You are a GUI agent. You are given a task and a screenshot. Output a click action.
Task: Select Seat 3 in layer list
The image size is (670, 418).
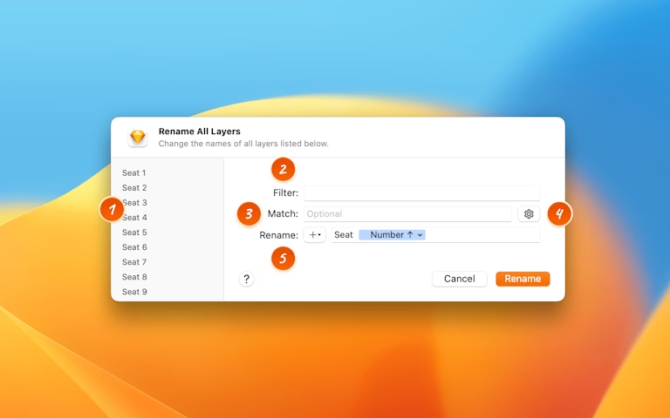coord(134,203)
